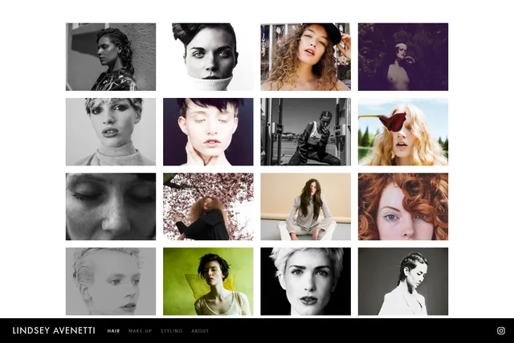View dark-bangs model with closed eyes photo
The width and height of the screenshot is (514, 343).
208,132
